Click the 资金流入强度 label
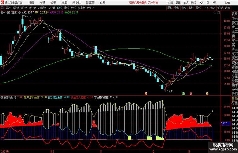 (x=78, y=97)
